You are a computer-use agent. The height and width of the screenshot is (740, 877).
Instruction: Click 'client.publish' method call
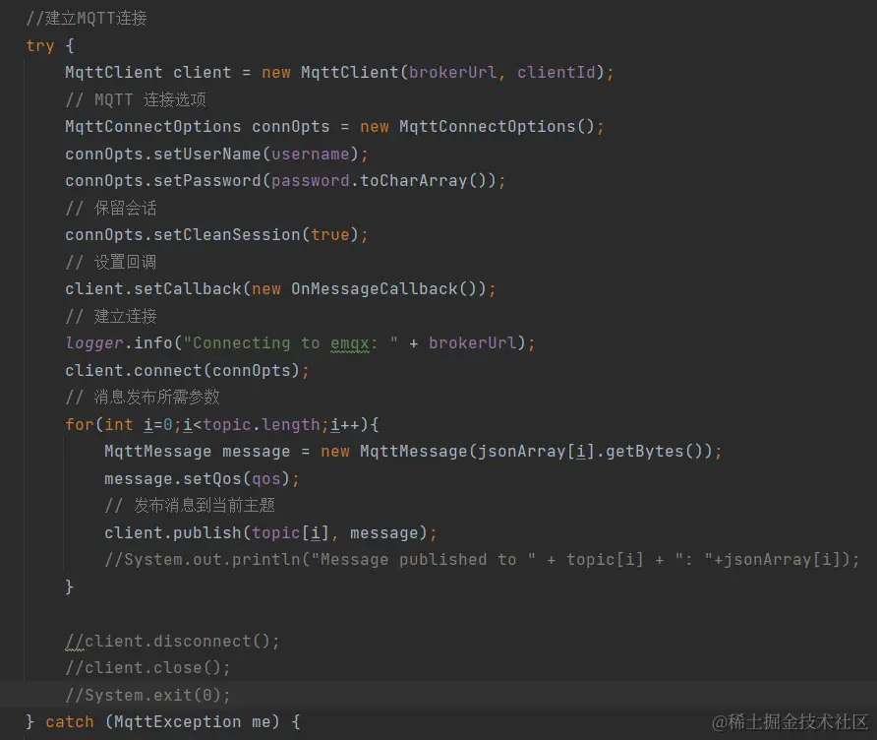[173, 533]
